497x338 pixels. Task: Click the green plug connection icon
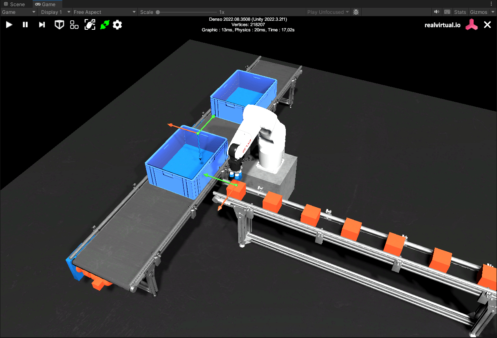click(x=105, y=25)
